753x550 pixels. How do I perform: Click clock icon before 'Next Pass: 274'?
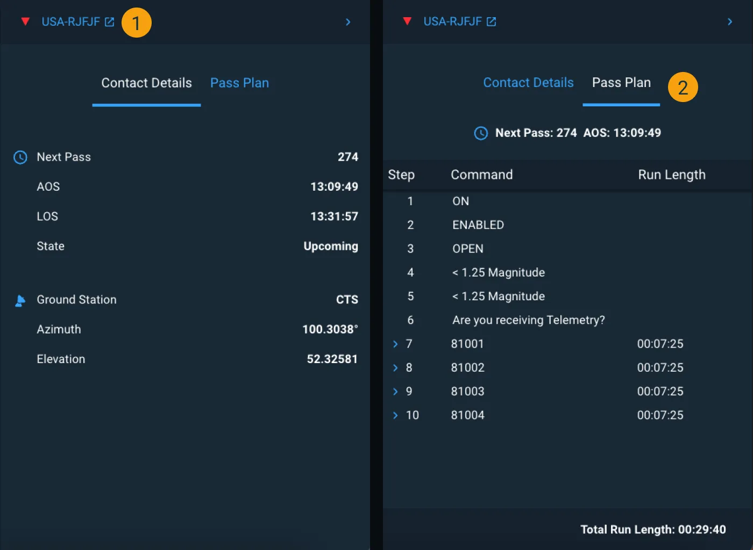pyautogui.click(x=480, y=133)
